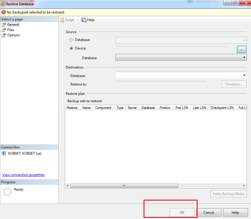Expand the Device Database dropdown
The height and width of the screenshot is (219, 251).
(x=181, y=57)
